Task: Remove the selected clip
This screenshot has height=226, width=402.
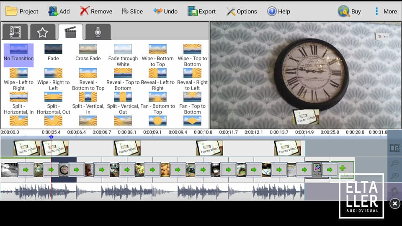Action: point(96,11)
